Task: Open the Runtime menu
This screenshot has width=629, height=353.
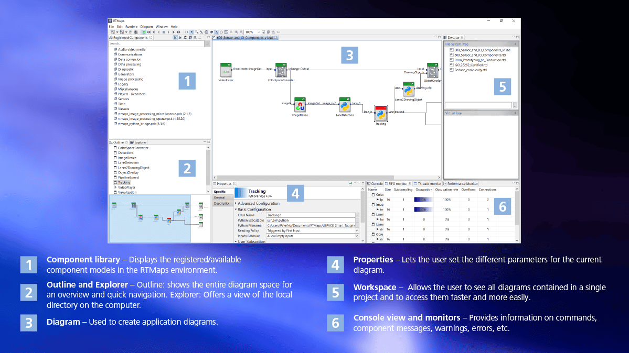Action: coord(131,27)
